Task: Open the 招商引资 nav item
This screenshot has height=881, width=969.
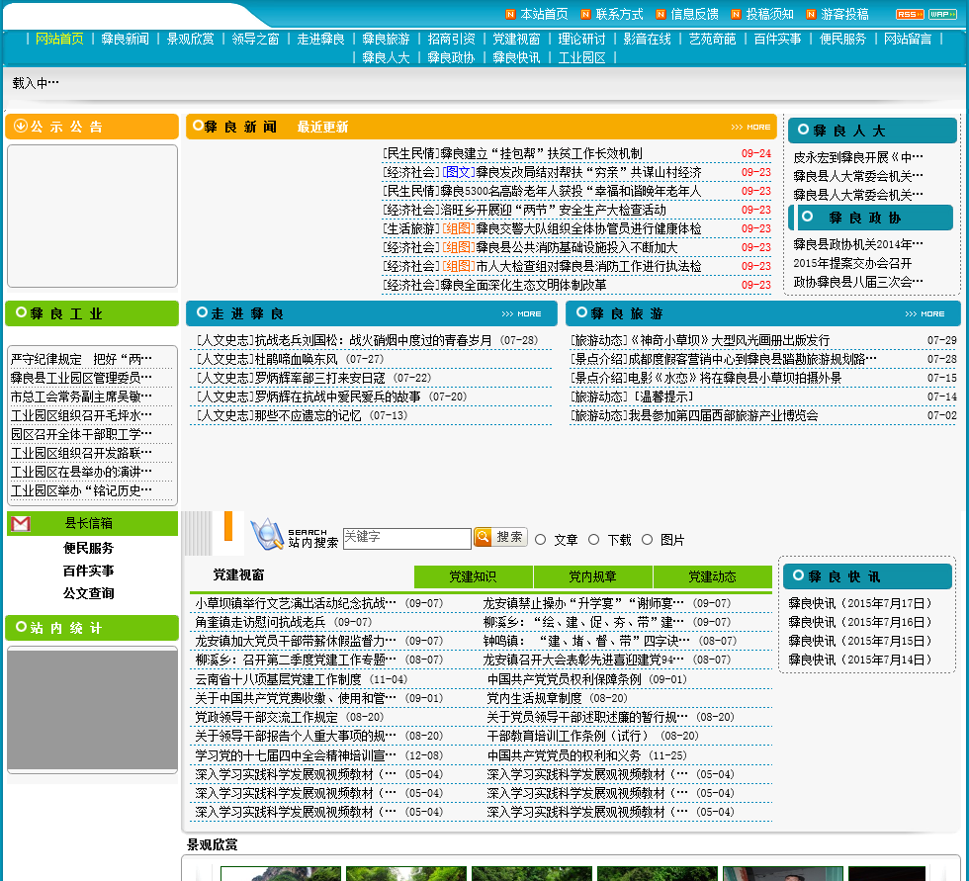Action: pyautogui.click(x=451, y=39)
